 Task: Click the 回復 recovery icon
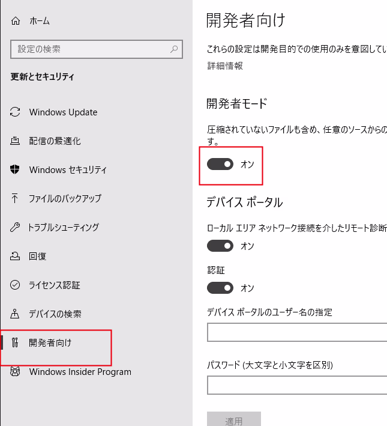(15, 256)
